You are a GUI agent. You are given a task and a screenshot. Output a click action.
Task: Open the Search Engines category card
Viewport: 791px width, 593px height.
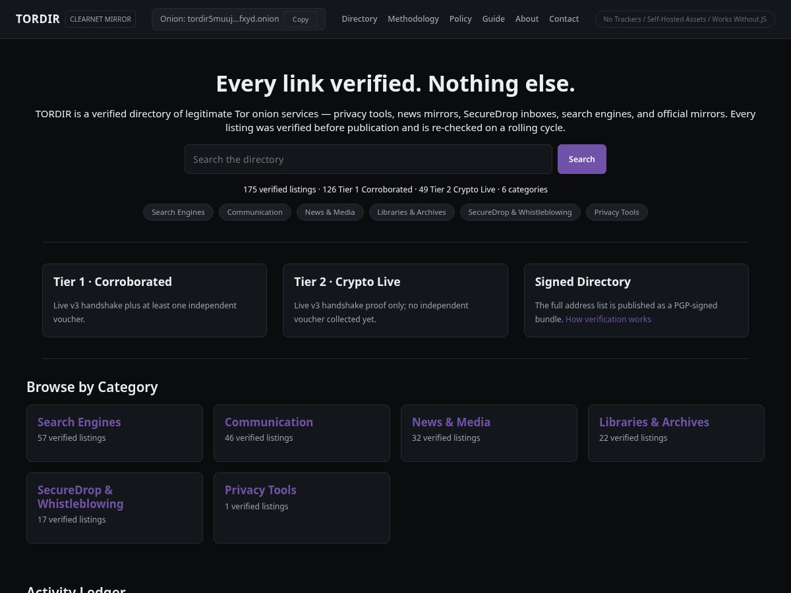pos(115,433)
